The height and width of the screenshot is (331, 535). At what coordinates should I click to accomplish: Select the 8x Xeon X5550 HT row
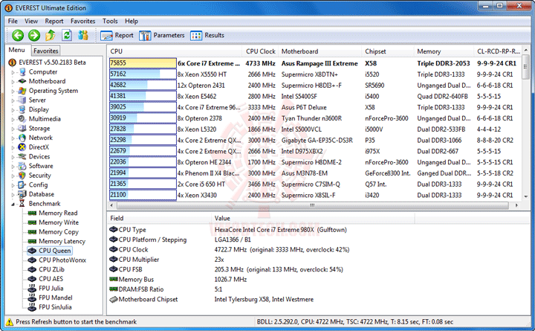click(x=314, y=74)
